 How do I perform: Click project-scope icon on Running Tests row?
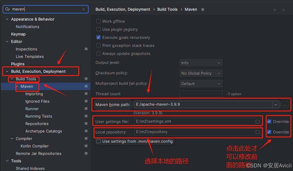click(86, 116)
